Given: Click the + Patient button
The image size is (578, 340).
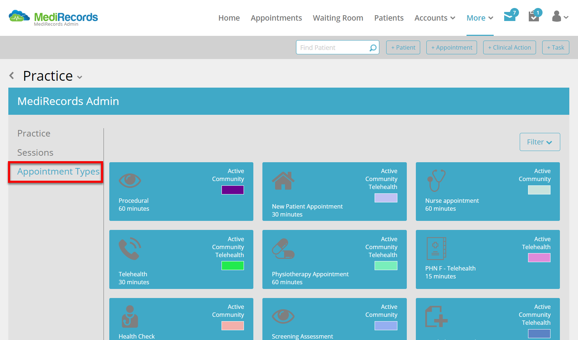Looking at the screenshot, I should (403, 47).
